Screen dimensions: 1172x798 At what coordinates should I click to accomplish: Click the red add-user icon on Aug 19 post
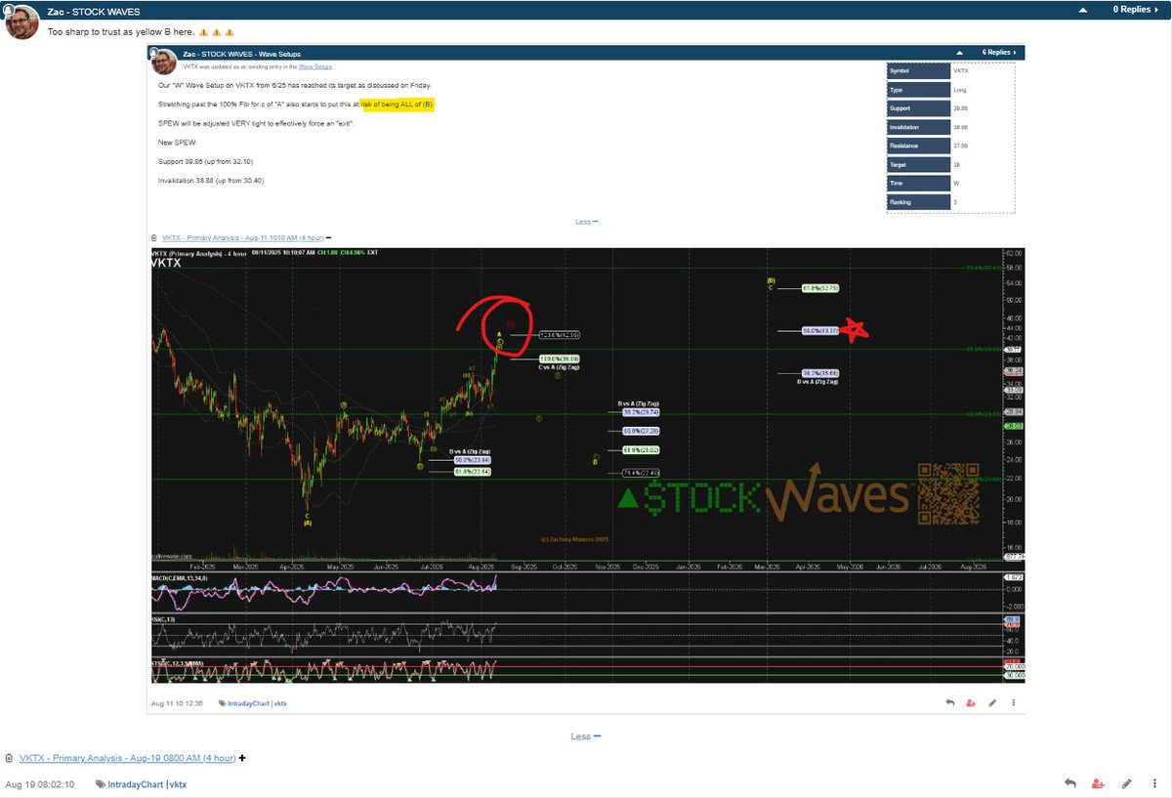point(1098,783)
